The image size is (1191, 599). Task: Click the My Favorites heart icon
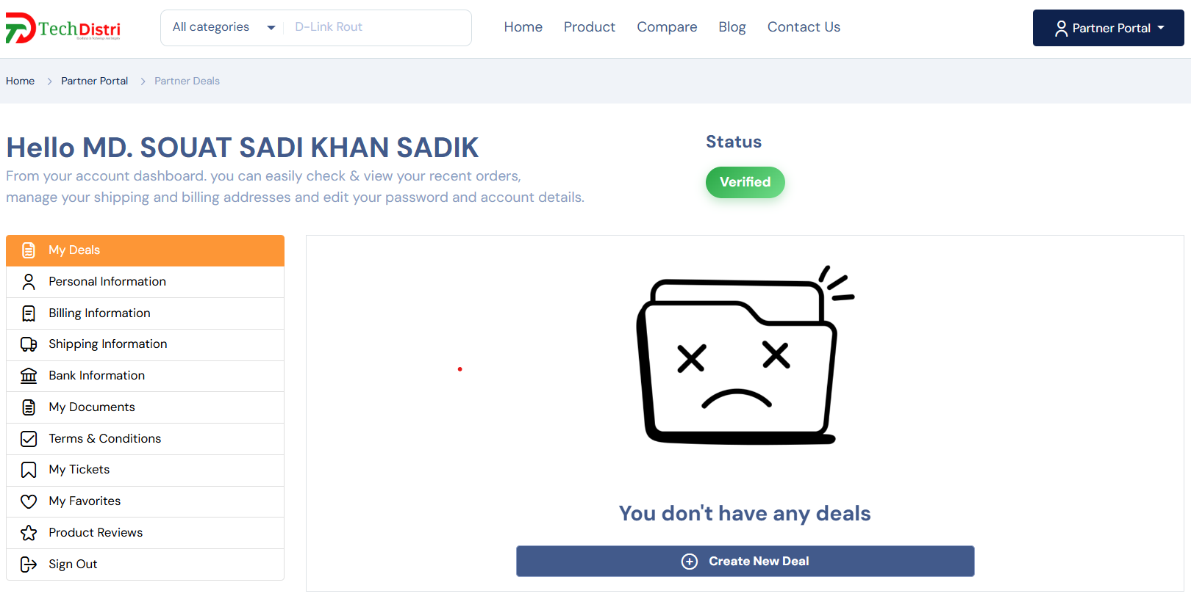(x=29, y=501)
